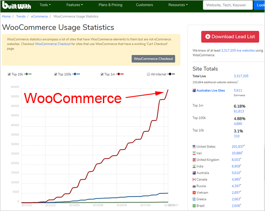Click the Iran flag icon
This screenshot has height=211, width=265.
[194, 153]
